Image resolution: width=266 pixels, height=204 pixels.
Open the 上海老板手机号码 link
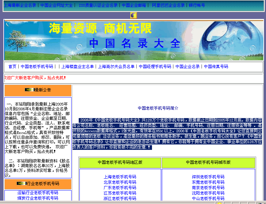tap(120, 177)
